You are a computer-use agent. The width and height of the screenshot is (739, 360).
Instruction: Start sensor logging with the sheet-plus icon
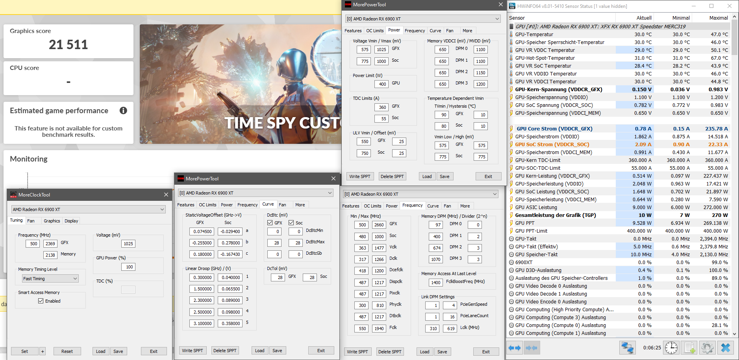[689, 348]
